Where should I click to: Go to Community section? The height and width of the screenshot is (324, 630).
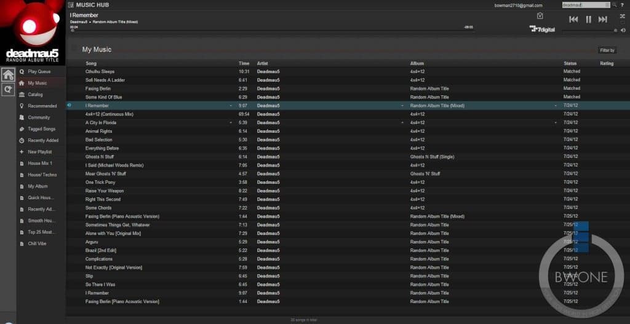click(x=39, y=117)
